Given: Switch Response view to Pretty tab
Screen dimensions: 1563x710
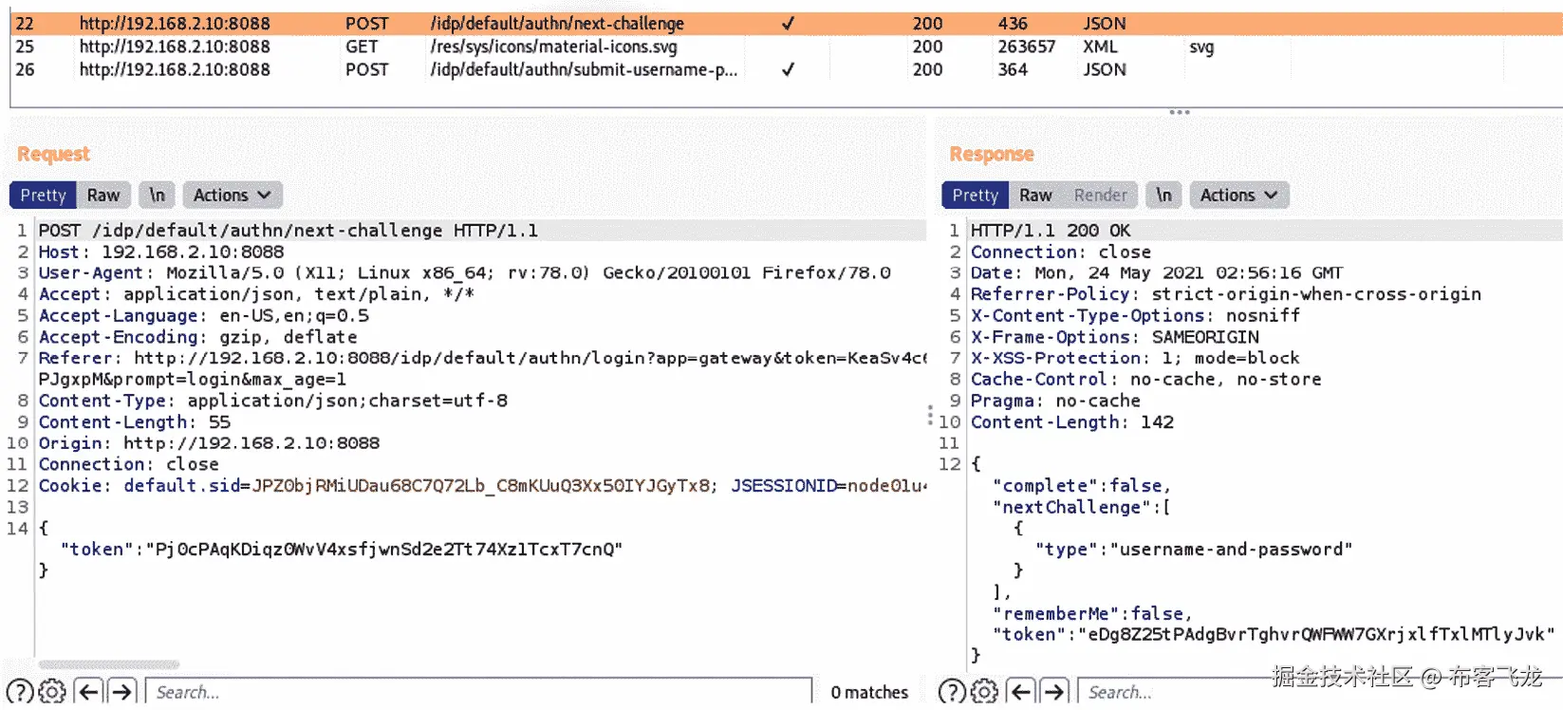Looking at the screenshot, I should click(975, 195).
